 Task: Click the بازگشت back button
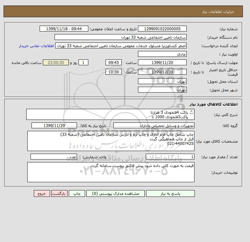pos(59,194)
